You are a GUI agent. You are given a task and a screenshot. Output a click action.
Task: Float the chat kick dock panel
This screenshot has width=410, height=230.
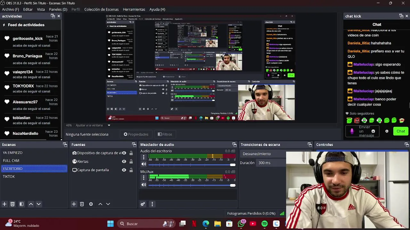point(401,16)
